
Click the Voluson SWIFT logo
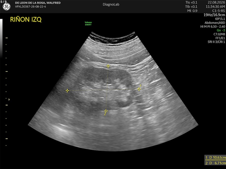pyautogui.click(x=88, y=23)
